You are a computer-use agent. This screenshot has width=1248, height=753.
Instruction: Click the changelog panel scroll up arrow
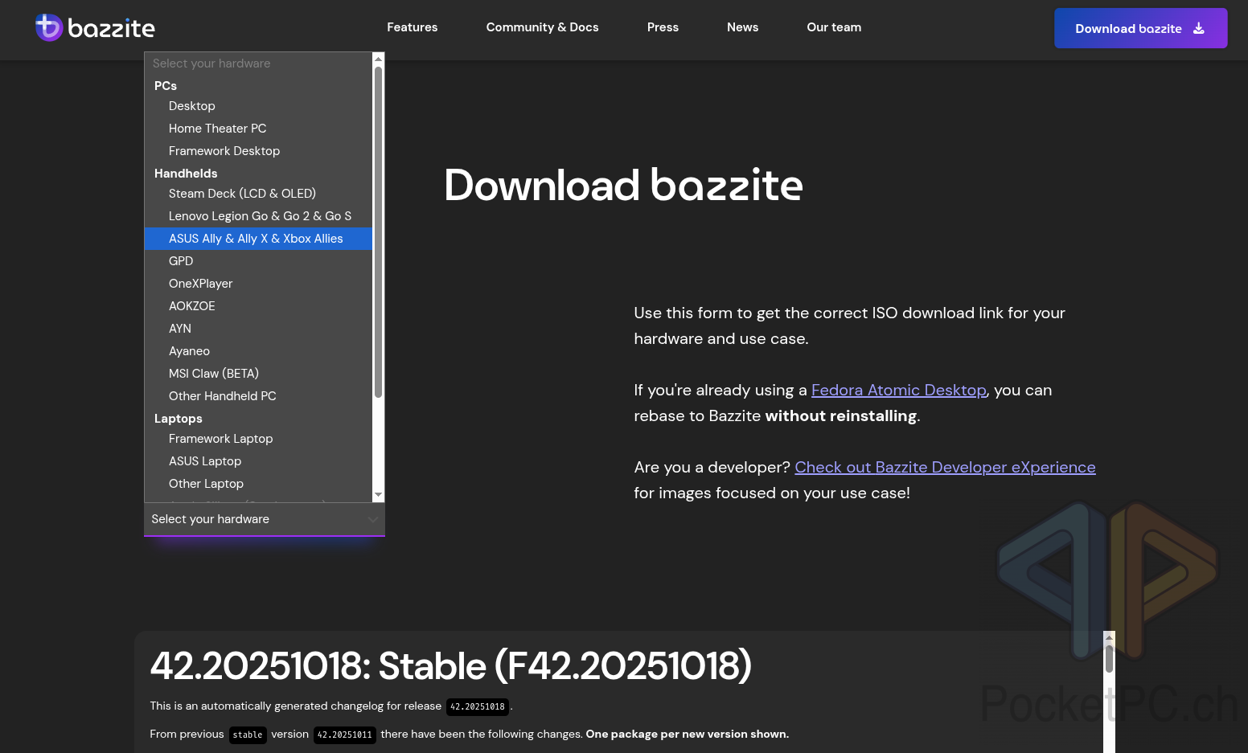click(x=1109, y=637)
